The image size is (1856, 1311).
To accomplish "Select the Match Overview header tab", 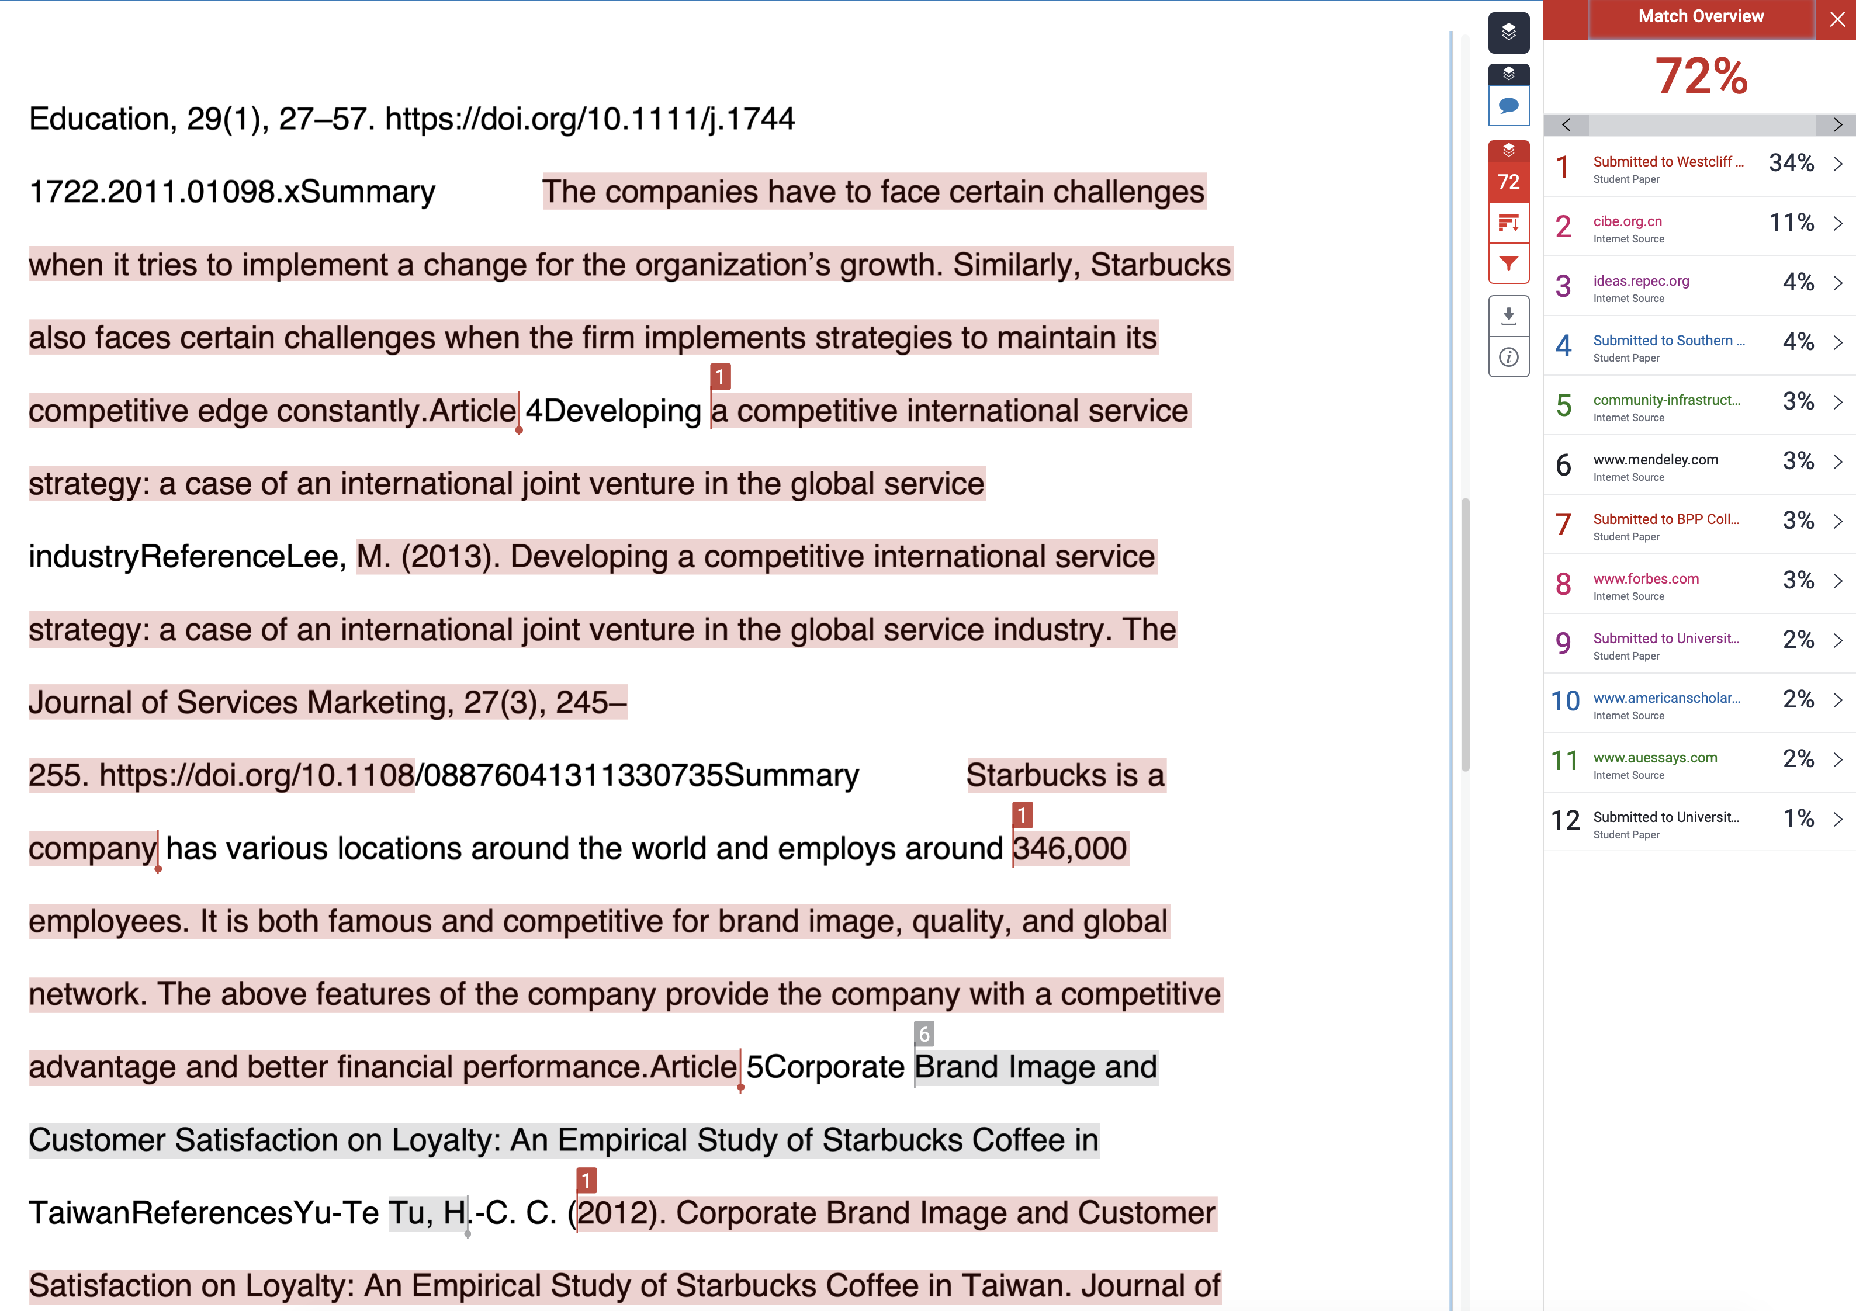I will (x=1701, y=18).
